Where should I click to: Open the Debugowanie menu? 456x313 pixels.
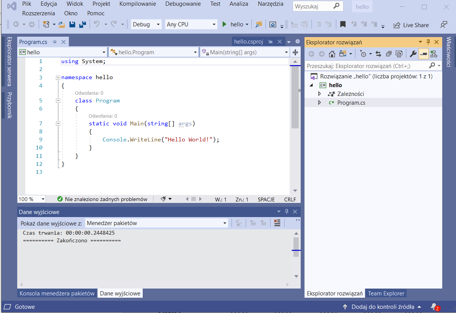[183, 4]
